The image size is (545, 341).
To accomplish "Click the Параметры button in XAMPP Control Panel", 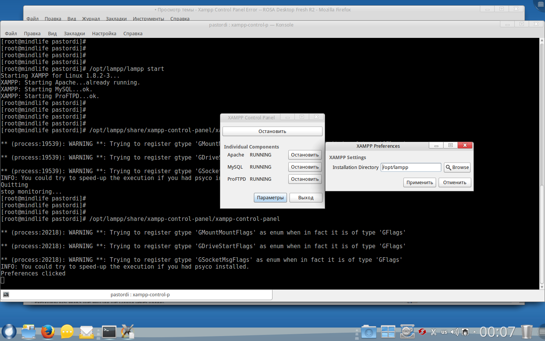I will tap(270, 197).
